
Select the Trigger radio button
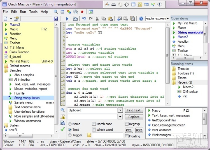tap(70, 135)
